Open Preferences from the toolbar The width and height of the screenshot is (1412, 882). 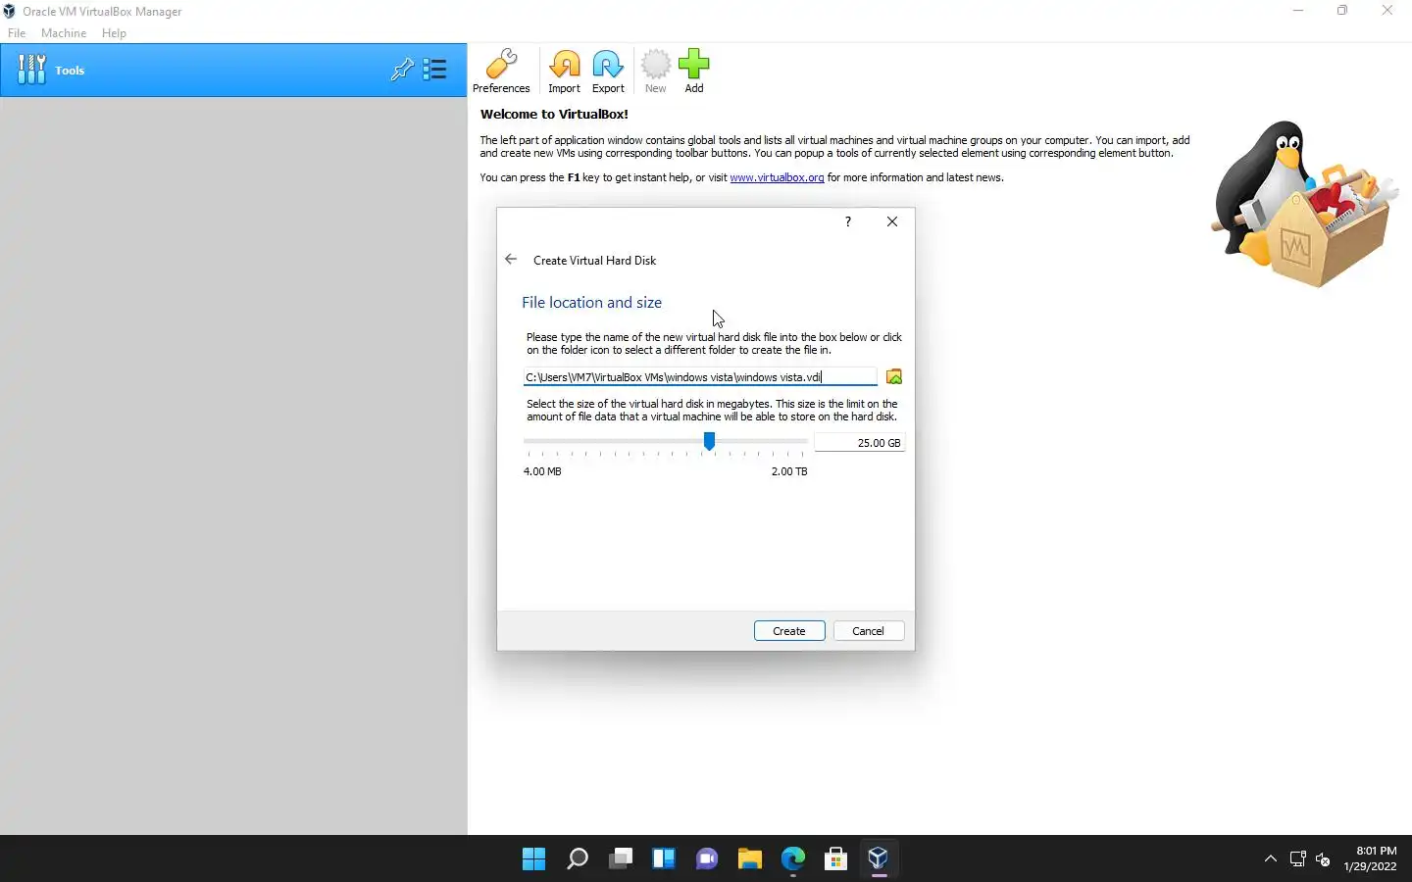click(x=501, y=71)
